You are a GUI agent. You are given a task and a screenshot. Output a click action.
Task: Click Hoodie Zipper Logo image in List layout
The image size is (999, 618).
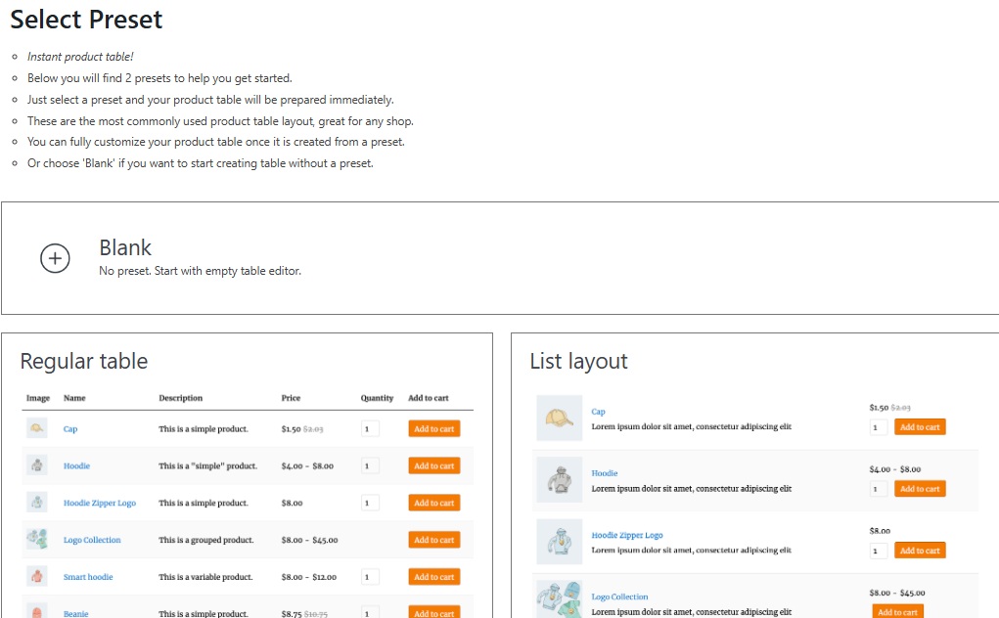(x=560, y=542)
